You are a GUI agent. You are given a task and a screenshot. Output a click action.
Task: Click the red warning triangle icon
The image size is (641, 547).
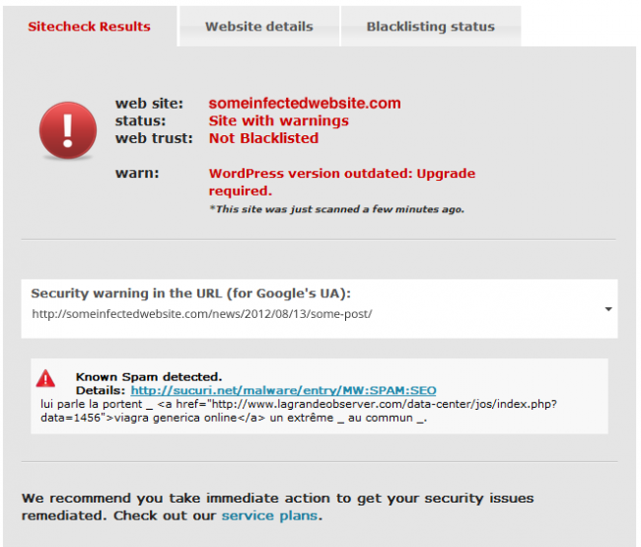pos(45,379)
